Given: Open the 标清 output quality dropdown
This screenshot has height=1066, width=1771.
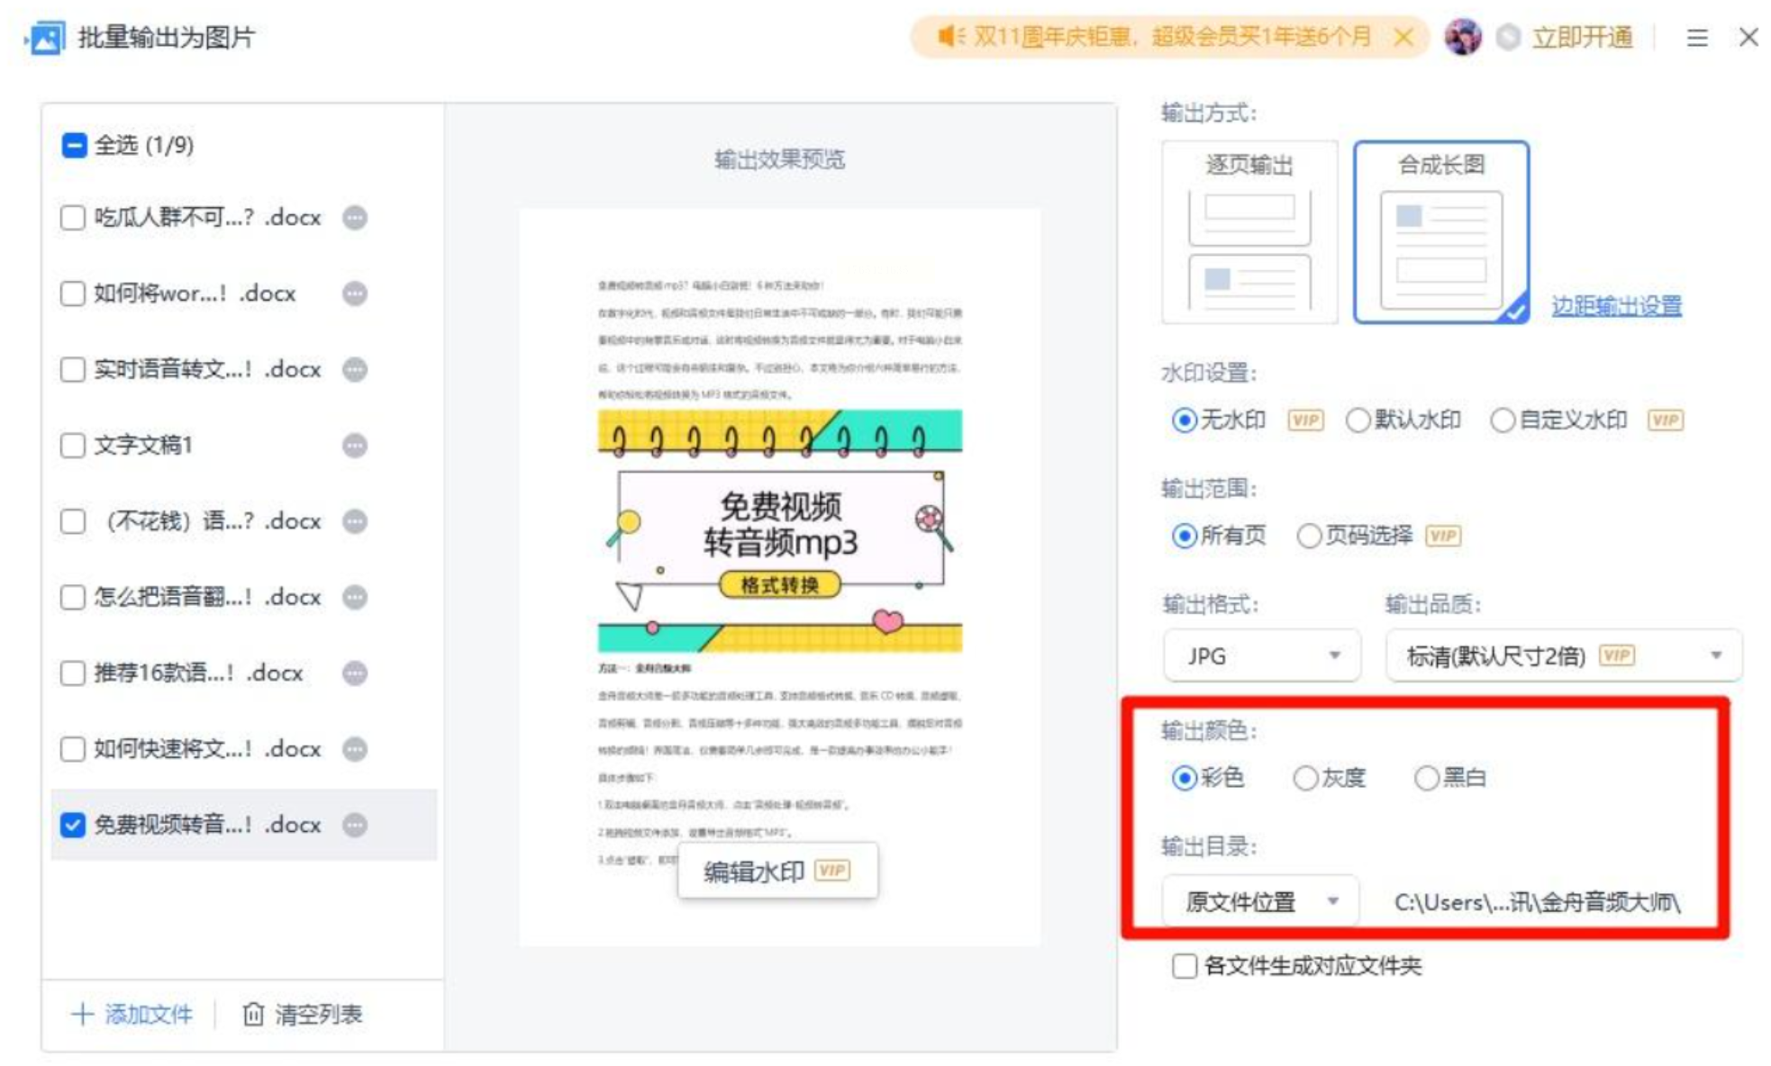Looking at the screenshot, I should [1563, 655].
